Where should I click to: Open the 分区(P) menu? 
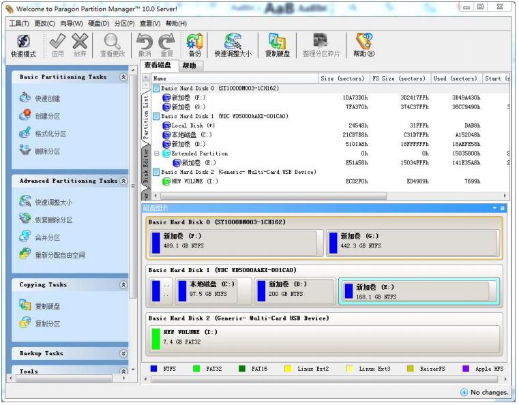tap(124, 23)
